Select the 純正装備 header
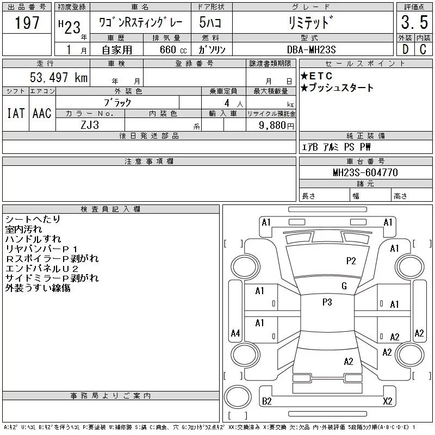Viewport: 435px width, 435px height. tap(365, 135)
